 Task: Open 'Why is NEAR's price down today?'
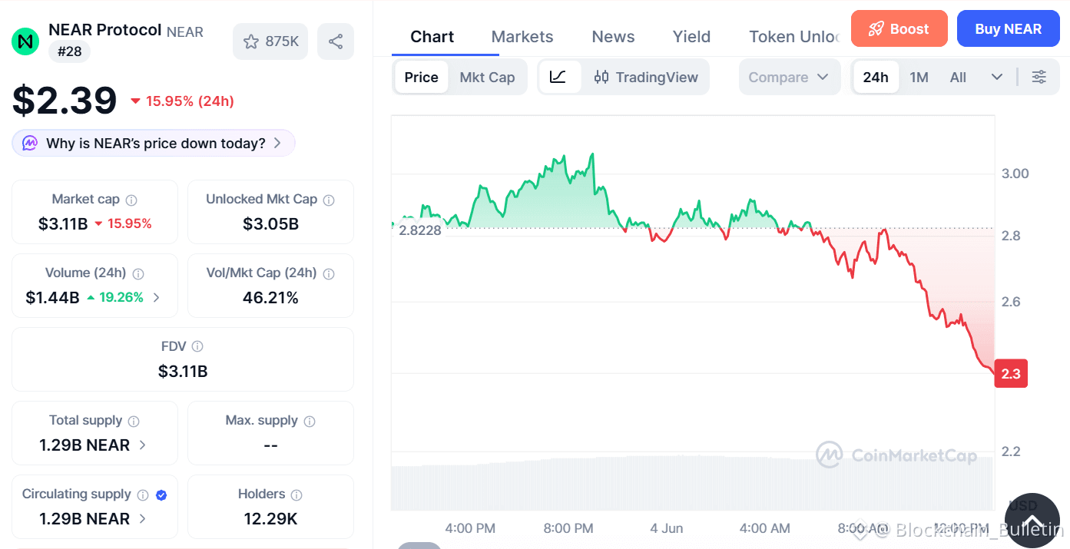pos(154,143)
